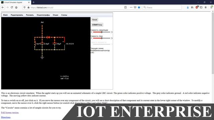This screenshot has height=120, width=214.
Task: Open the downloads panel
Action: [188, 7]
